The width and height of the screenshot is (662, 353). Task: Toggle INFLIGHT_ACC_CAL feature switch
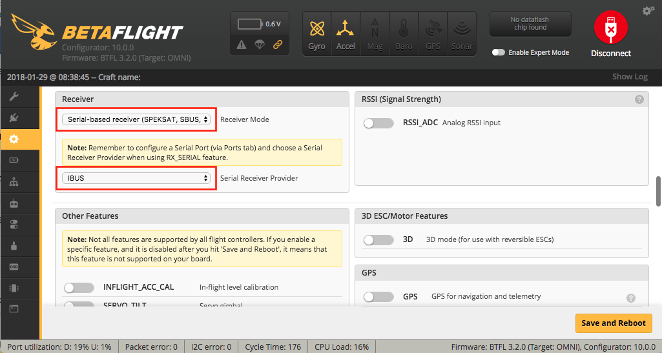79,288
